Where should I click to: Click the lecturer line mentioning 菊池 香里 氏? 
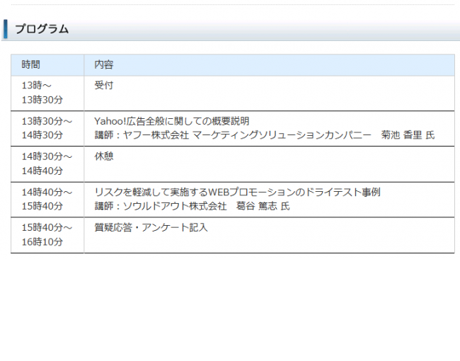265,135
